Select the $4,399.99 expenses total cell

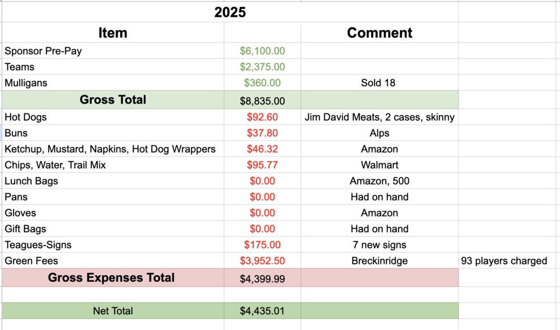tap(262, 279)
